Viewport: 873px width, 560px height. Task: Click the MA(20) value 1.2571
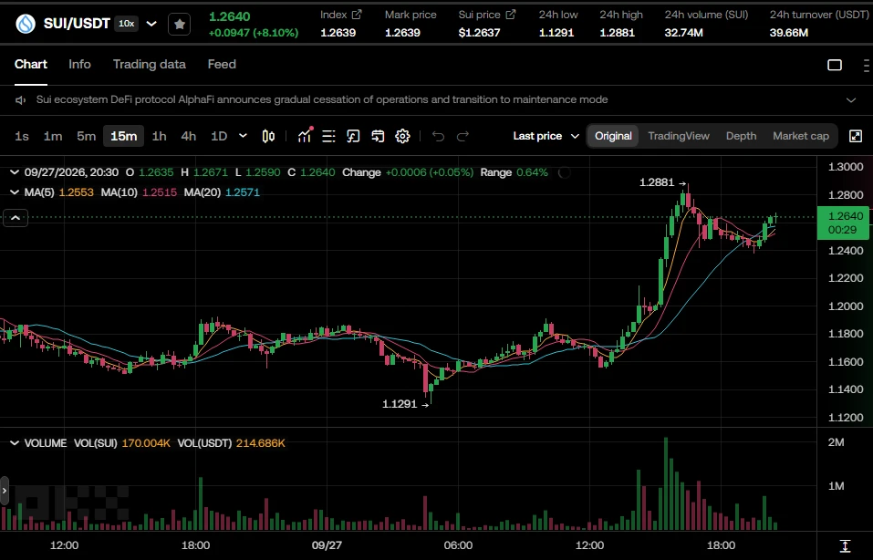[242, 192]
